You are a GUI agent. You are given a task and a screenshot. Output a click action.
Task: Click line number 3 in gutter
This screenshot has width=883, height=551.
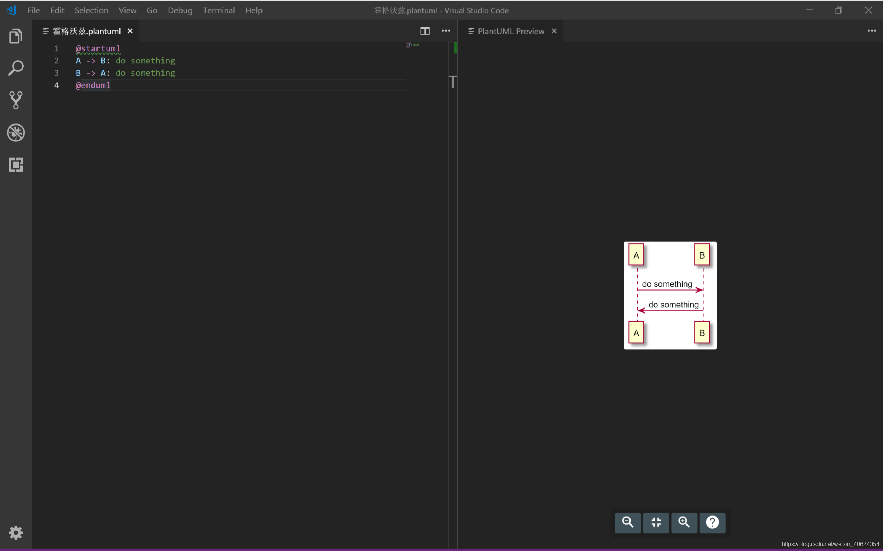(x=56, y=73)
